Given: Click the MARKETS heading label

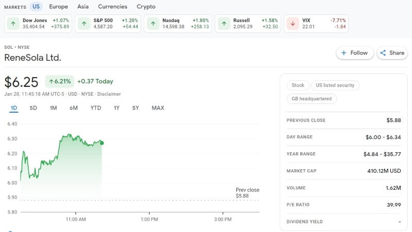Looking at the screenshot, I should tap(15, 7).
